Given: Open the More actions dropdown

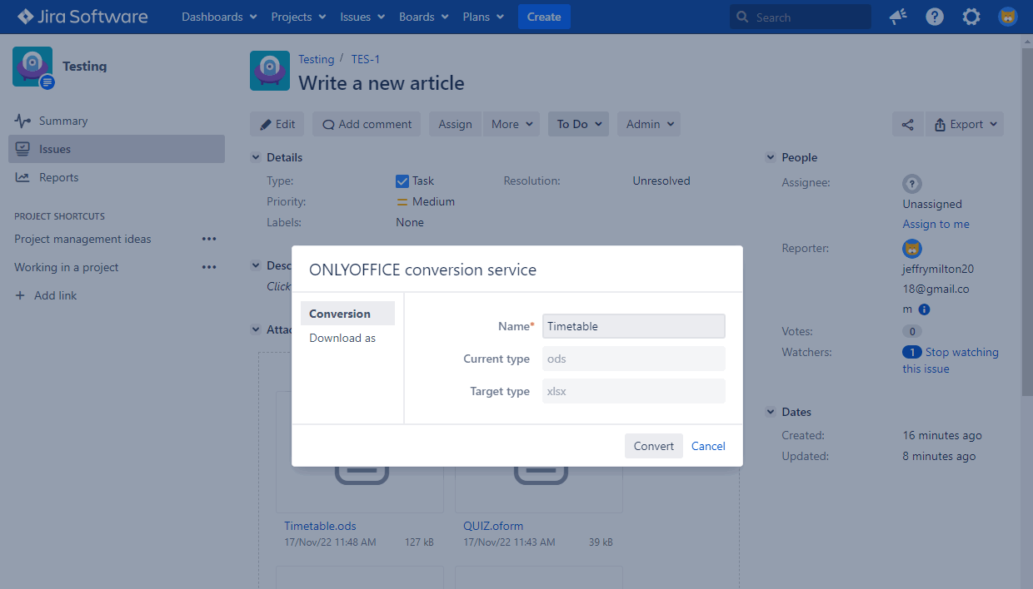Looking at the screenshot, I should (x=511, y=124).
